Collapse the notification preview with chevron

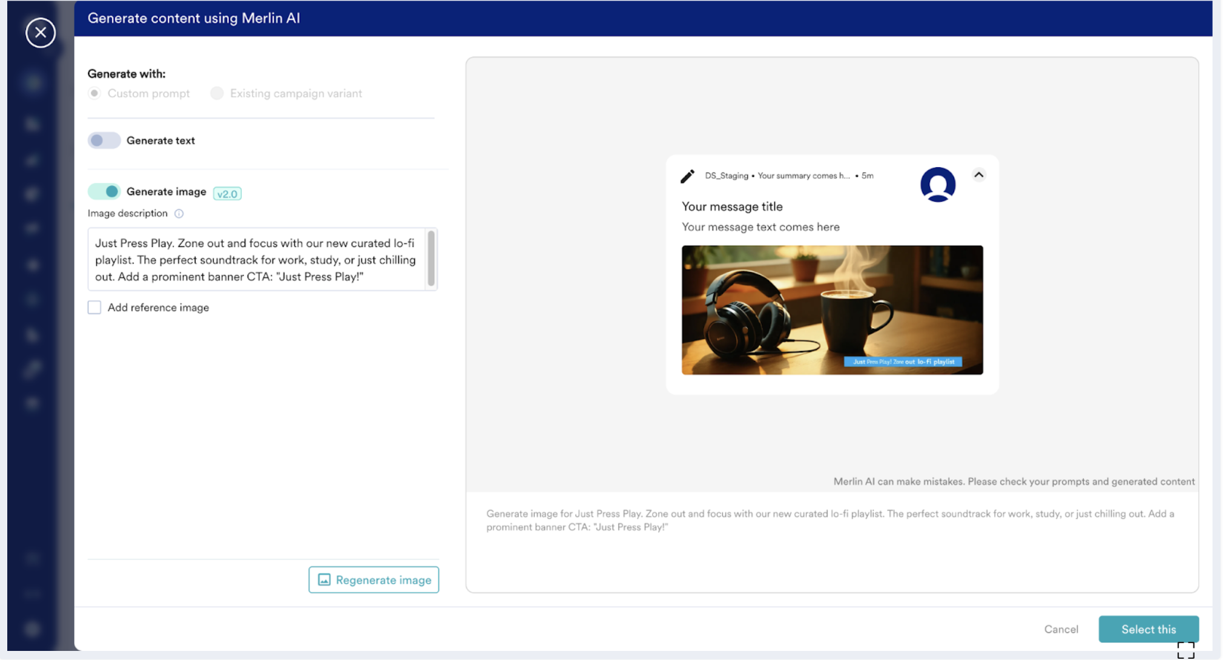[x=978, y=175]
